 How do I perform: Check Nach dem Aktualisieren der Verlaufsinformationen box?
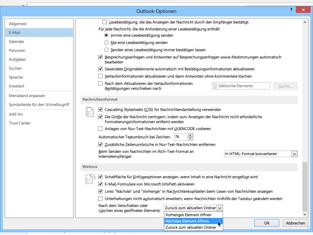[x=101, y=83]
